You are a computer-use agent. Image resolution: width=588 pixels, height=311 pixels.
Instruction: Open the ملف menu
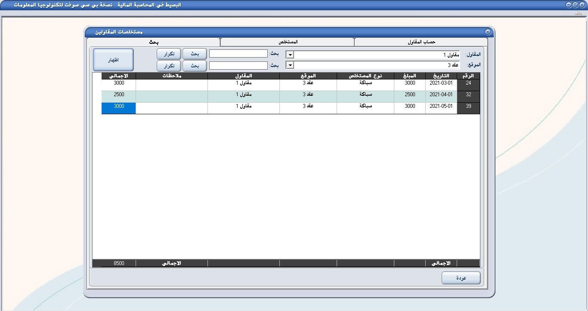click(578, 14)
